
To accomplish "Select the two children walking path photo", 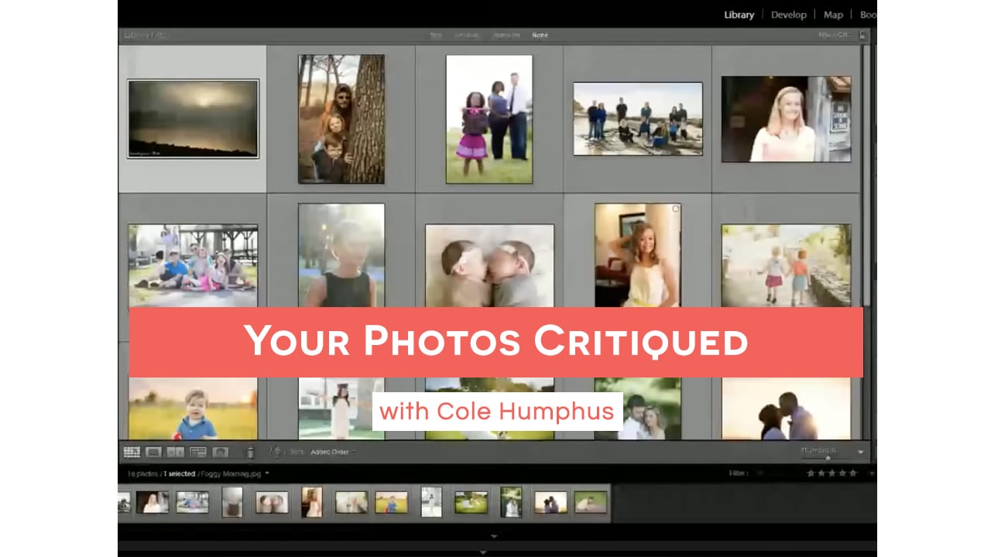I will coord(786,265).
